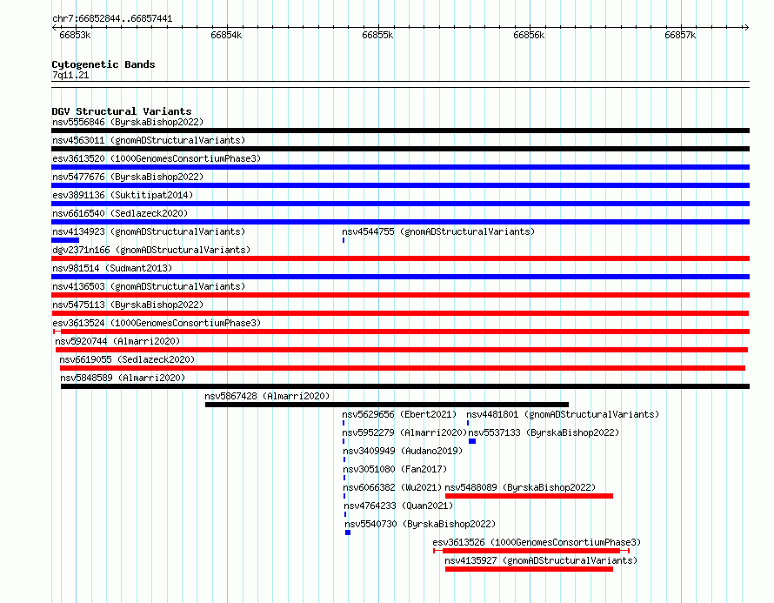Viewport: 774px width, 603px height.
Task: Click the 7q11.21 cytogenetic band label
Action: click(x=70, y=75)
